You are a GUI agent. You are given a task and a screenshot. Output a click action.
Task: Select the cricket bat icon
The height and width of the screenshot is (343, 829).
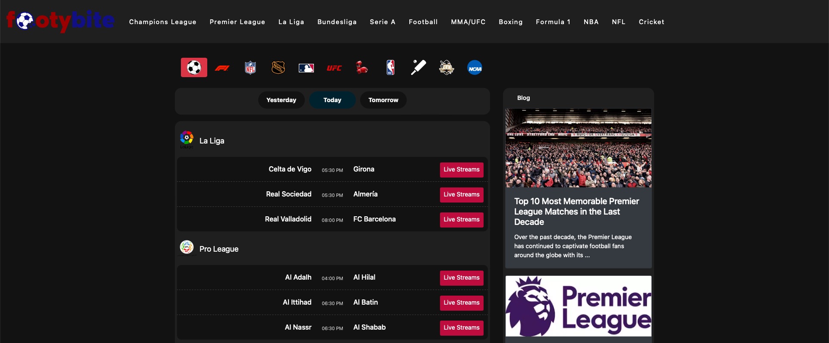coord(418,68)
